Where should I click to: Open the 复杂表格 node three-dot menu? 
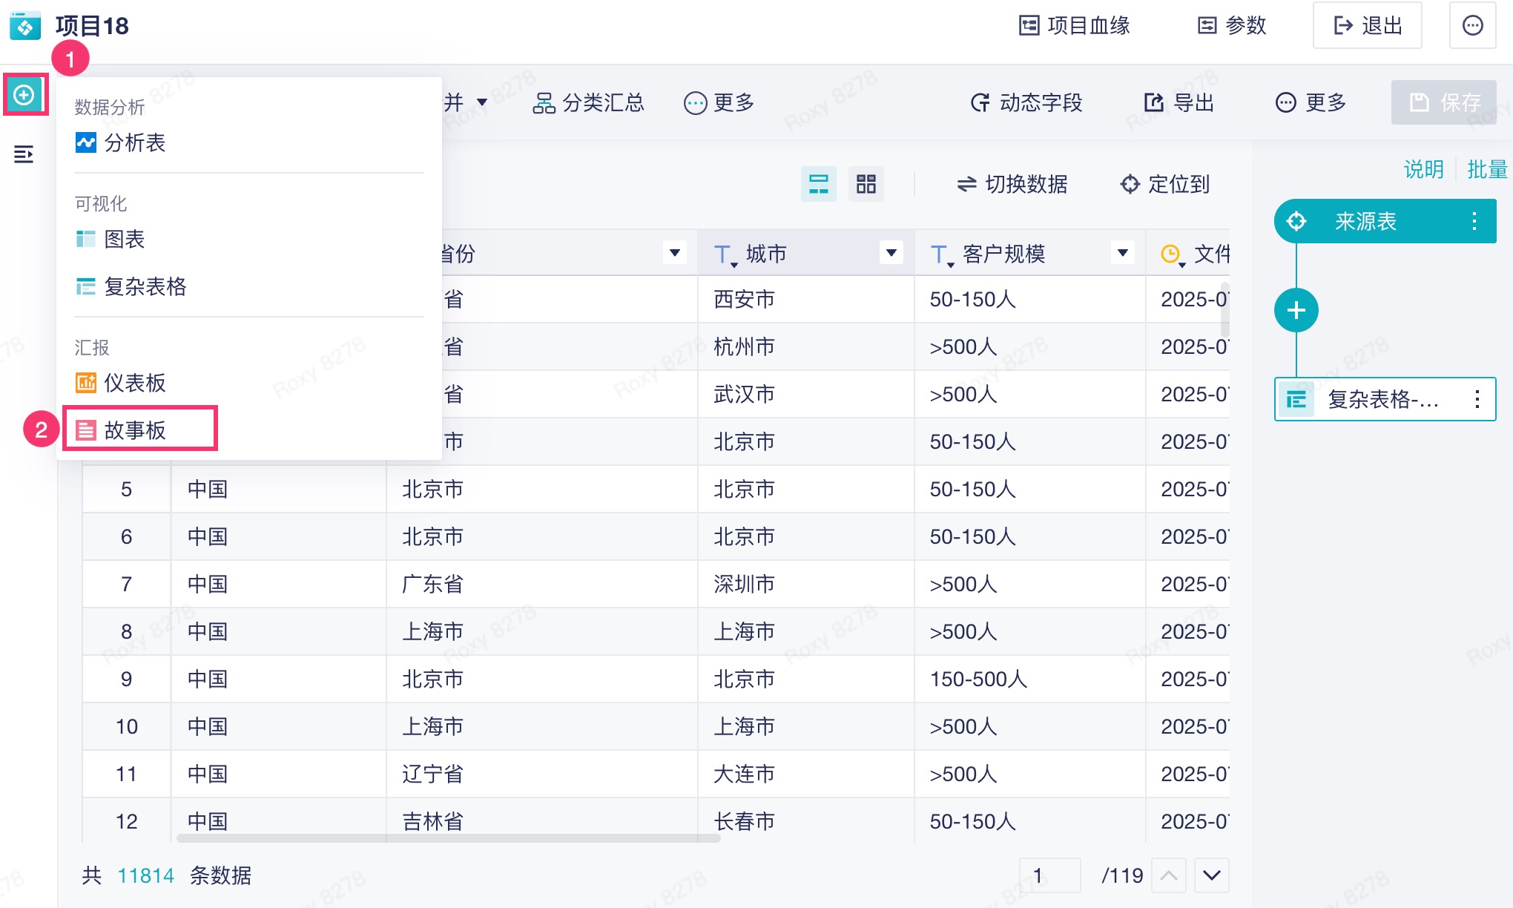1477,399
